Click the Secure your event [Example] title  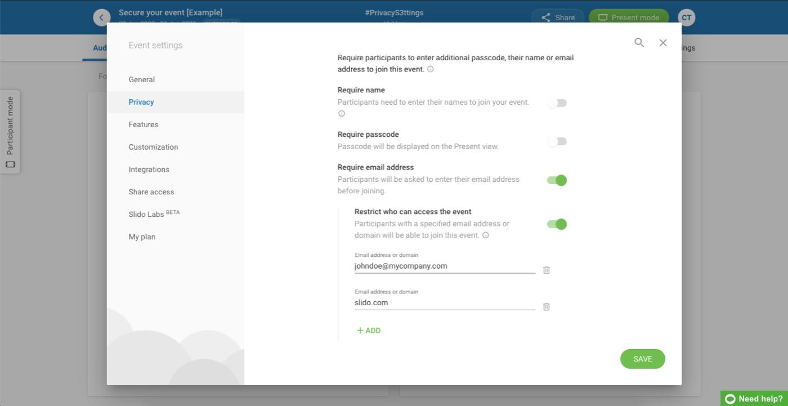[171, 12]
